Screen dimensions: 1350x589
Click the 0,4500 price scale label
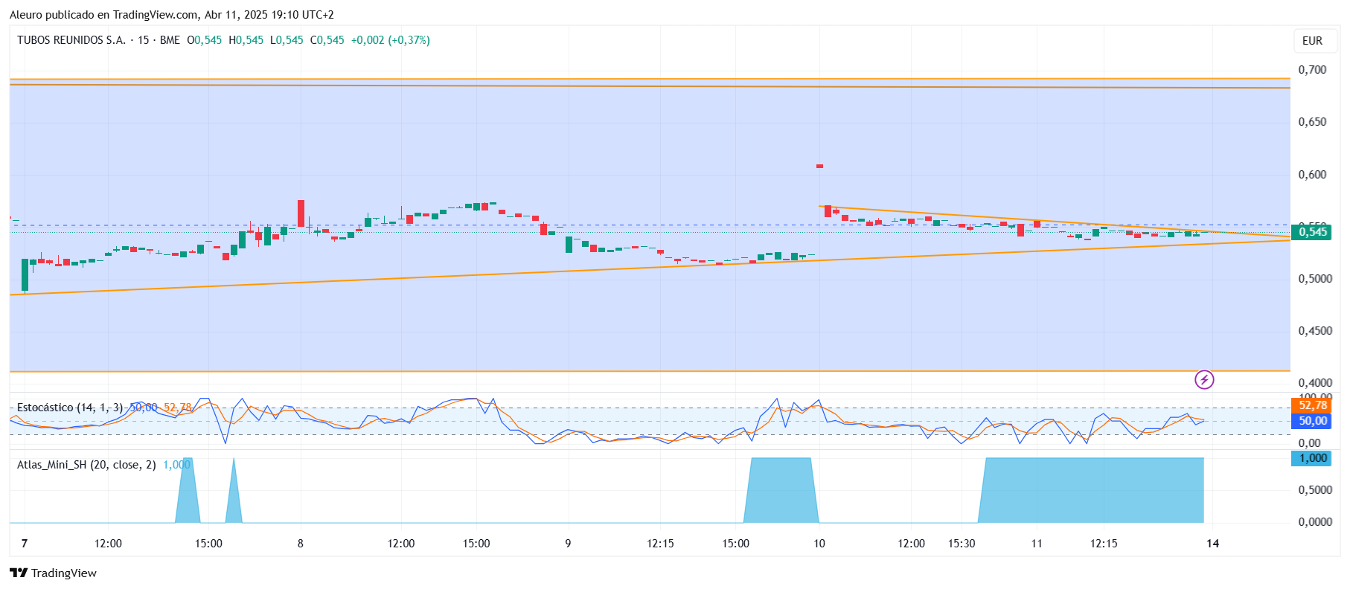1315,331
